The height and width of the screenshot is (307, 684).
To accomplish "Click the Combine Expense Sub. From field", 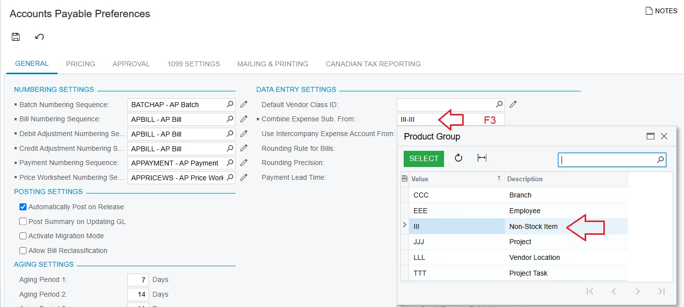I will 450,119.
